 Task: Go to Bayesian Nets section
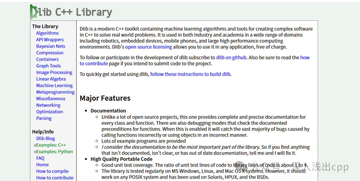coord(51,46)
